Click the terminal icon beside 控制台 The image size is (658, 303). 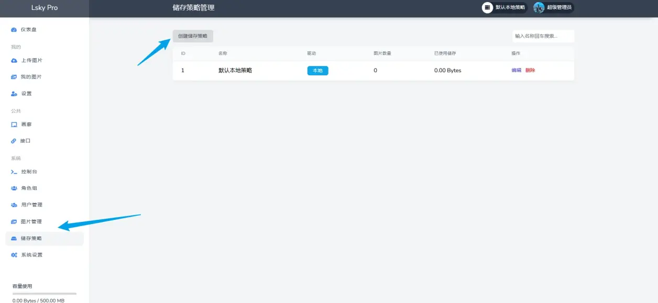[14, 172]
